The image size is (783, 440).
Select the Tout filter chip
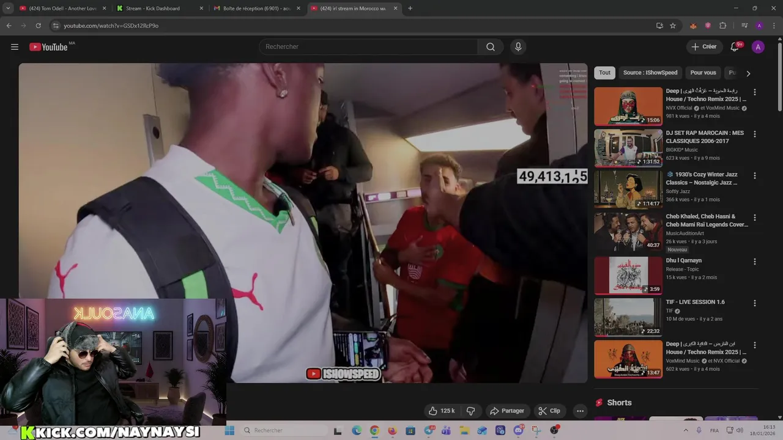click(x=604, y=73)
